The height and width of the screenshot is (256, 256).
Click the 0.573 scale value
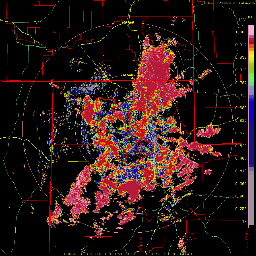click(x=241, y=133)
